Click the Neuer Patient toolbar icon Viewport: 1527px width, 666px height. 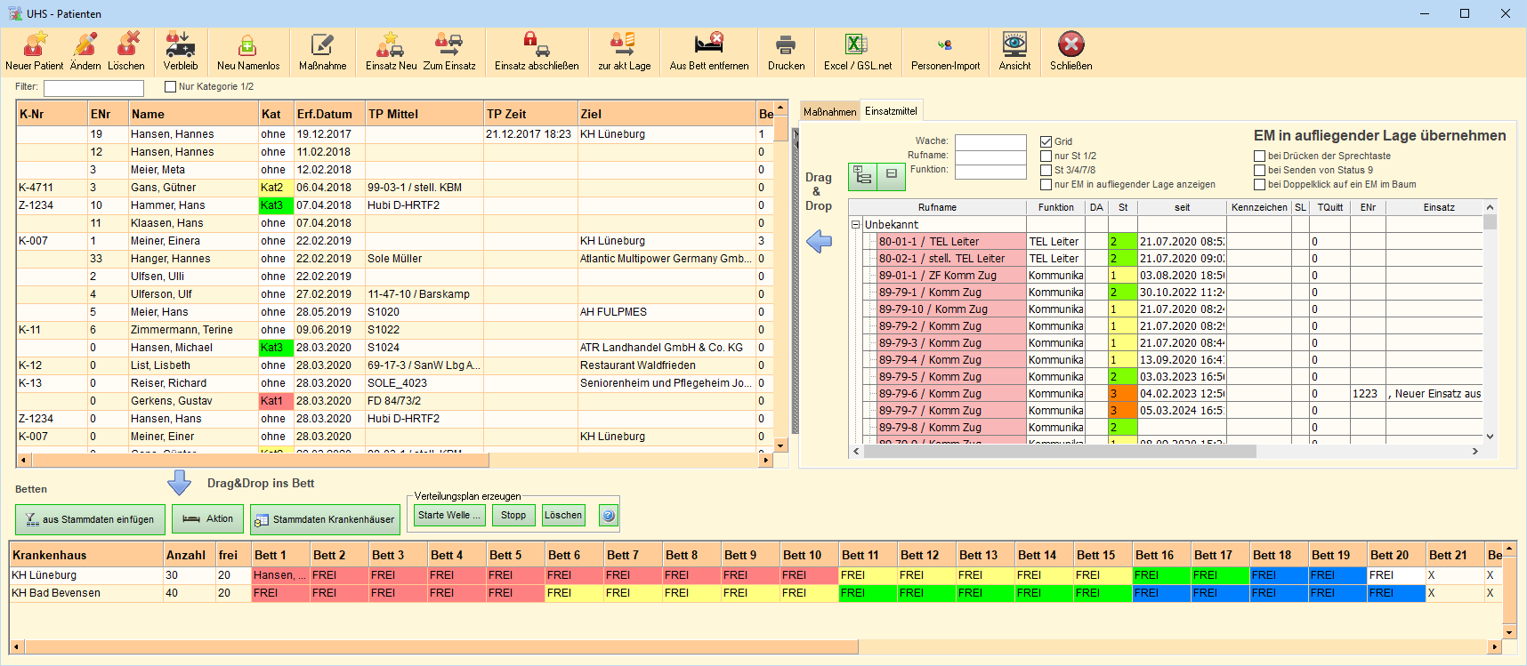tap(35, 51)
